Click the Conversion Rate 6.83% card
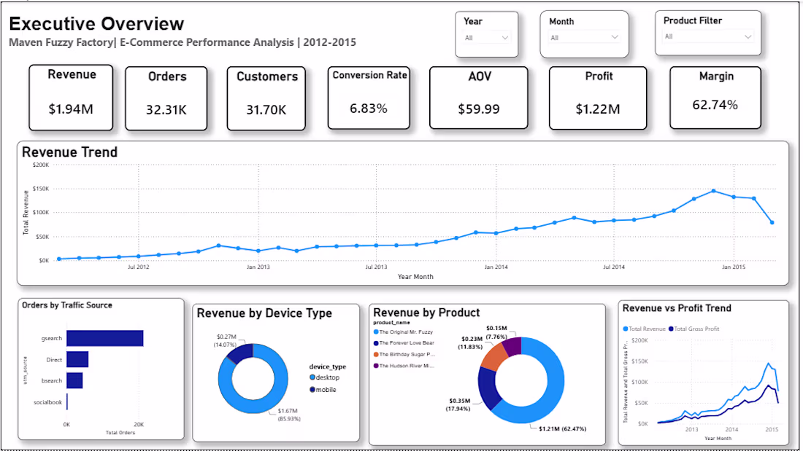Screen dimensions: 803x451 (x=369, y=98)
